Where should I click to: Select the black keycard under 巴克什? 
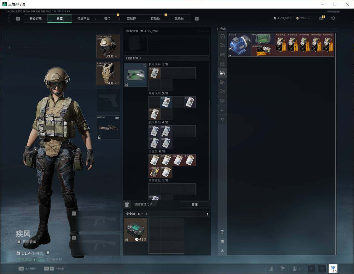[155, 172]
